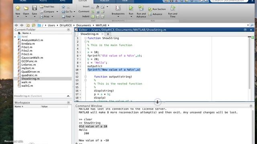Switch to the HOME ribbon tab
This screenshot has width=257, height=144.
pyautogui.click(x=23, y=1)
